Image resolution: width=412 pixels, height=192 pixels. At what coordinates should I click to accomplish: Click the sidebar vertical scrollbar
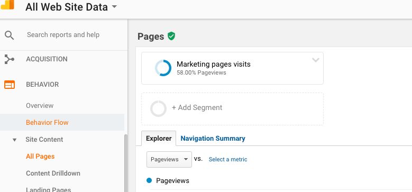tap(125, 163)
